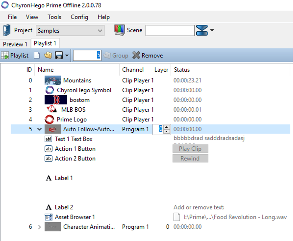Expand the Character Animation item
Screen dimensions: 293x241
(x=40, y=227)
